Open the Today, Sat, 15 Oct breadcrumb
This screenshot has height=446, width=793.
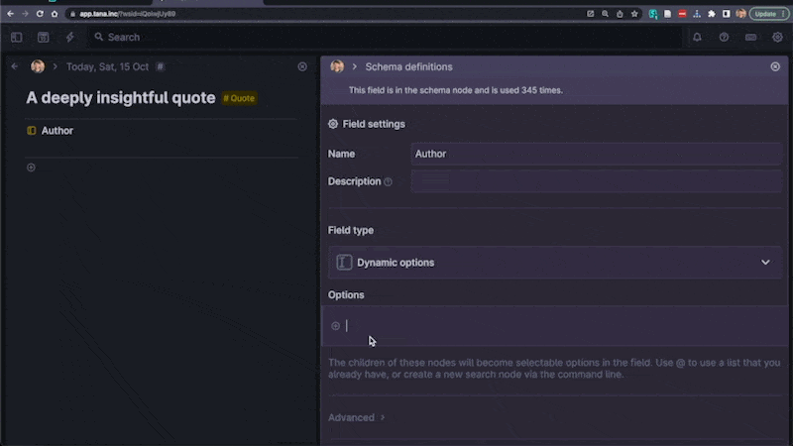tap(107, 66)
